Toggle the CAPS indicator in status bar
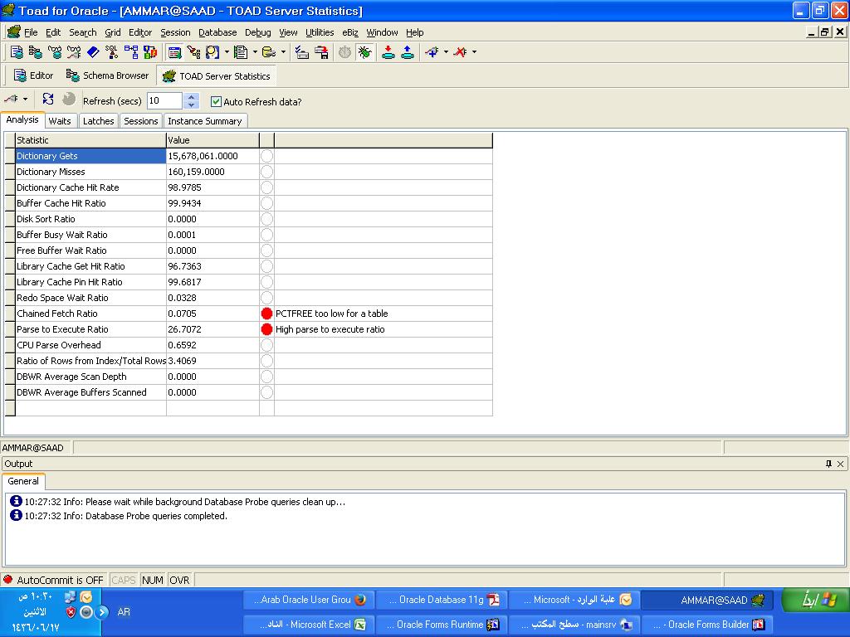The width and height of the screenshot is (850, 637). 124,580
